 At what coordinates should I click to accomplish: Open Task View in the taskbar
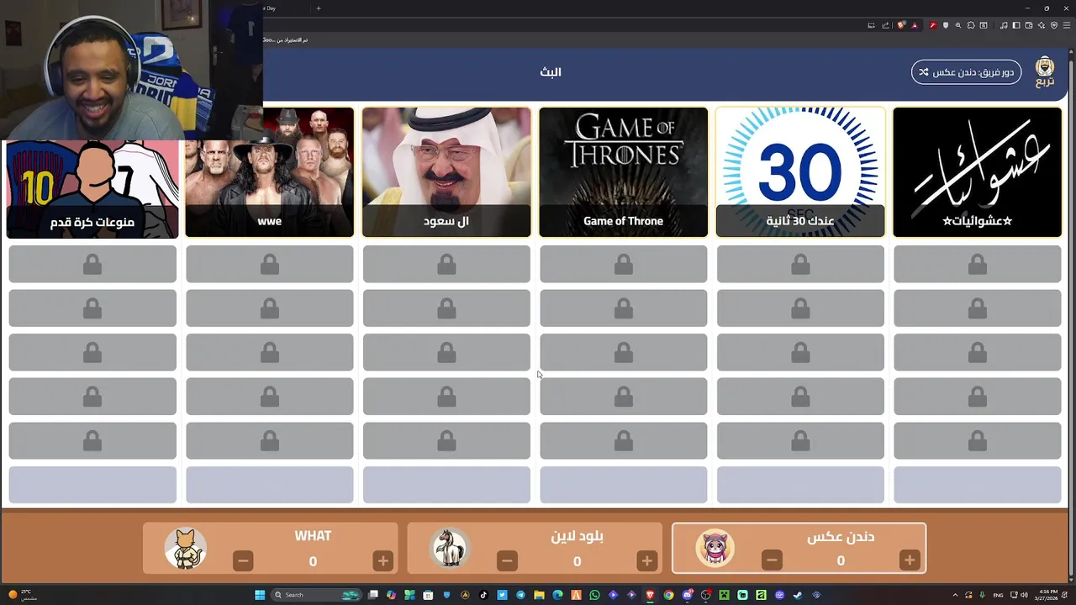[x=372, y=595]
